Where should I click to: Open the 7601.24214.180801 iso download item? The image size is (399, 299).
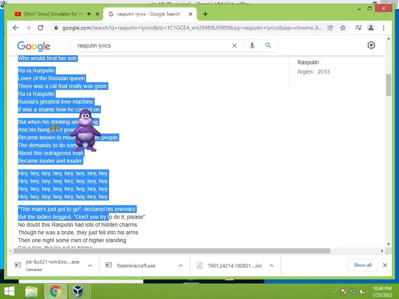[x=235, y=266]
